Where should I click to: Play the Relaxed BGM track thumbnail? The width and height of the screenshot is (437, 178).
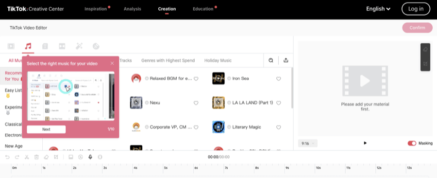point(136,78)
